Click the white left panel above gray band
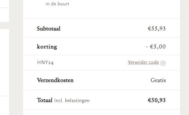Screen dimensions: 189x115 pyautogui.click(x=5, y=15)
